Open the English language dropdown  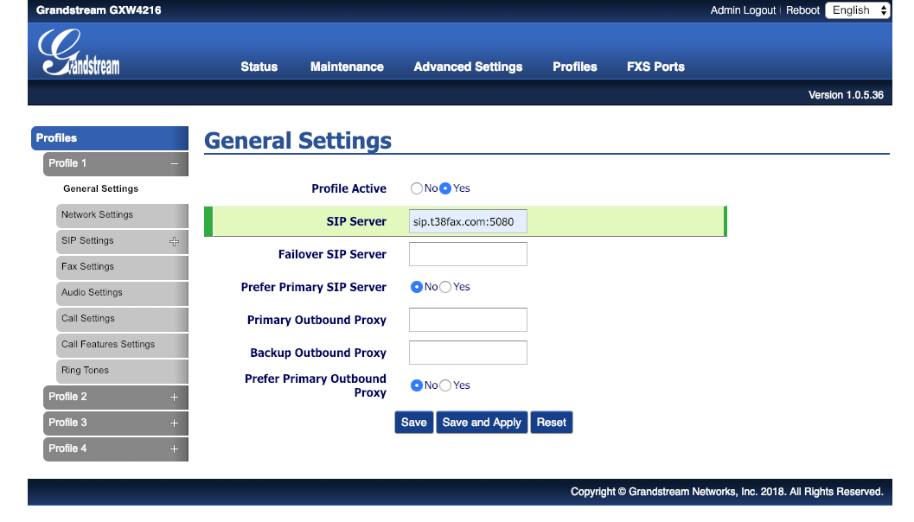[x=858, y=10]
